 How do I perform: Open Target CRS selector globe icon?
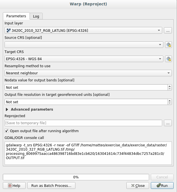[x=168, y=59]
